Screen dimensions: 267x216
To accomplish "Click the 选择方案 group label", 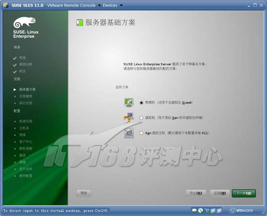I will 122,87.
